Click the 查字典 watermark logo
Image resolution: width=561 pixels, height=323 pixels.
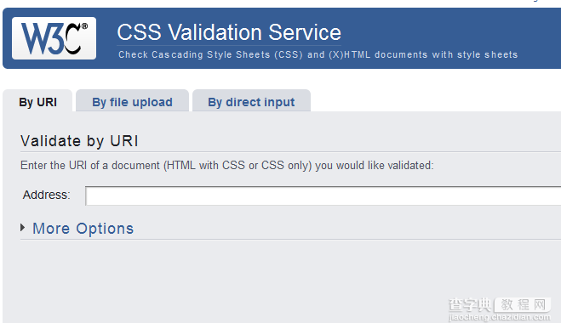tap(470, 305)
